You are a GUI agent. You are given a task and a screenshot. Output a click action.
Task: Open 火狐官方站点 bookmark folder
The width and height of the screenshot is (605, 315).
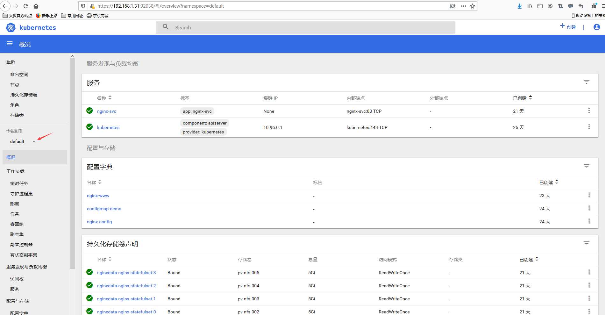point(17,16)
